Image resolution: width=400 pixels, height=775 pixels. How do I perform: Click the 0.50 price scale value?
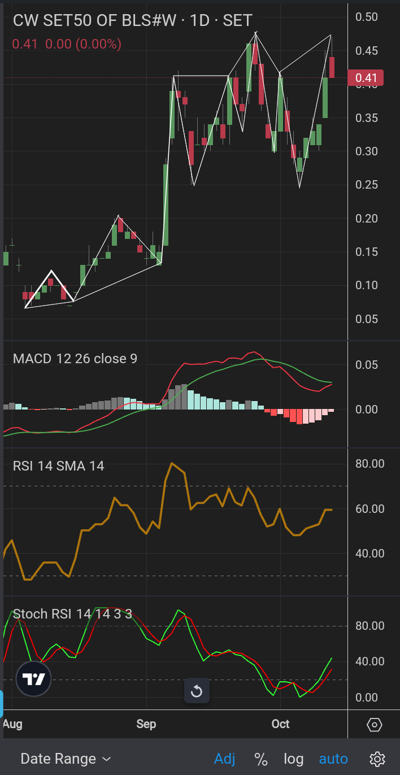(x=366, y=17)
